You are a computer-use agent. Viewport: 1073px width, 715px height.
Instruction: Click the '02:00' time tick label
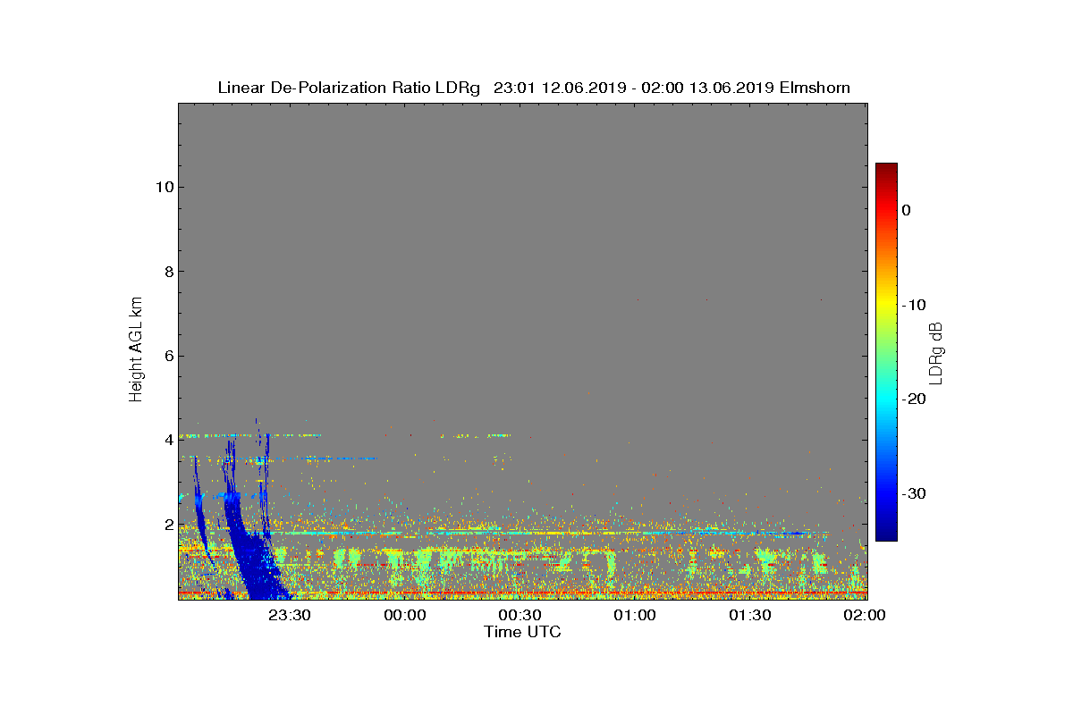click(x=865, y=616)
